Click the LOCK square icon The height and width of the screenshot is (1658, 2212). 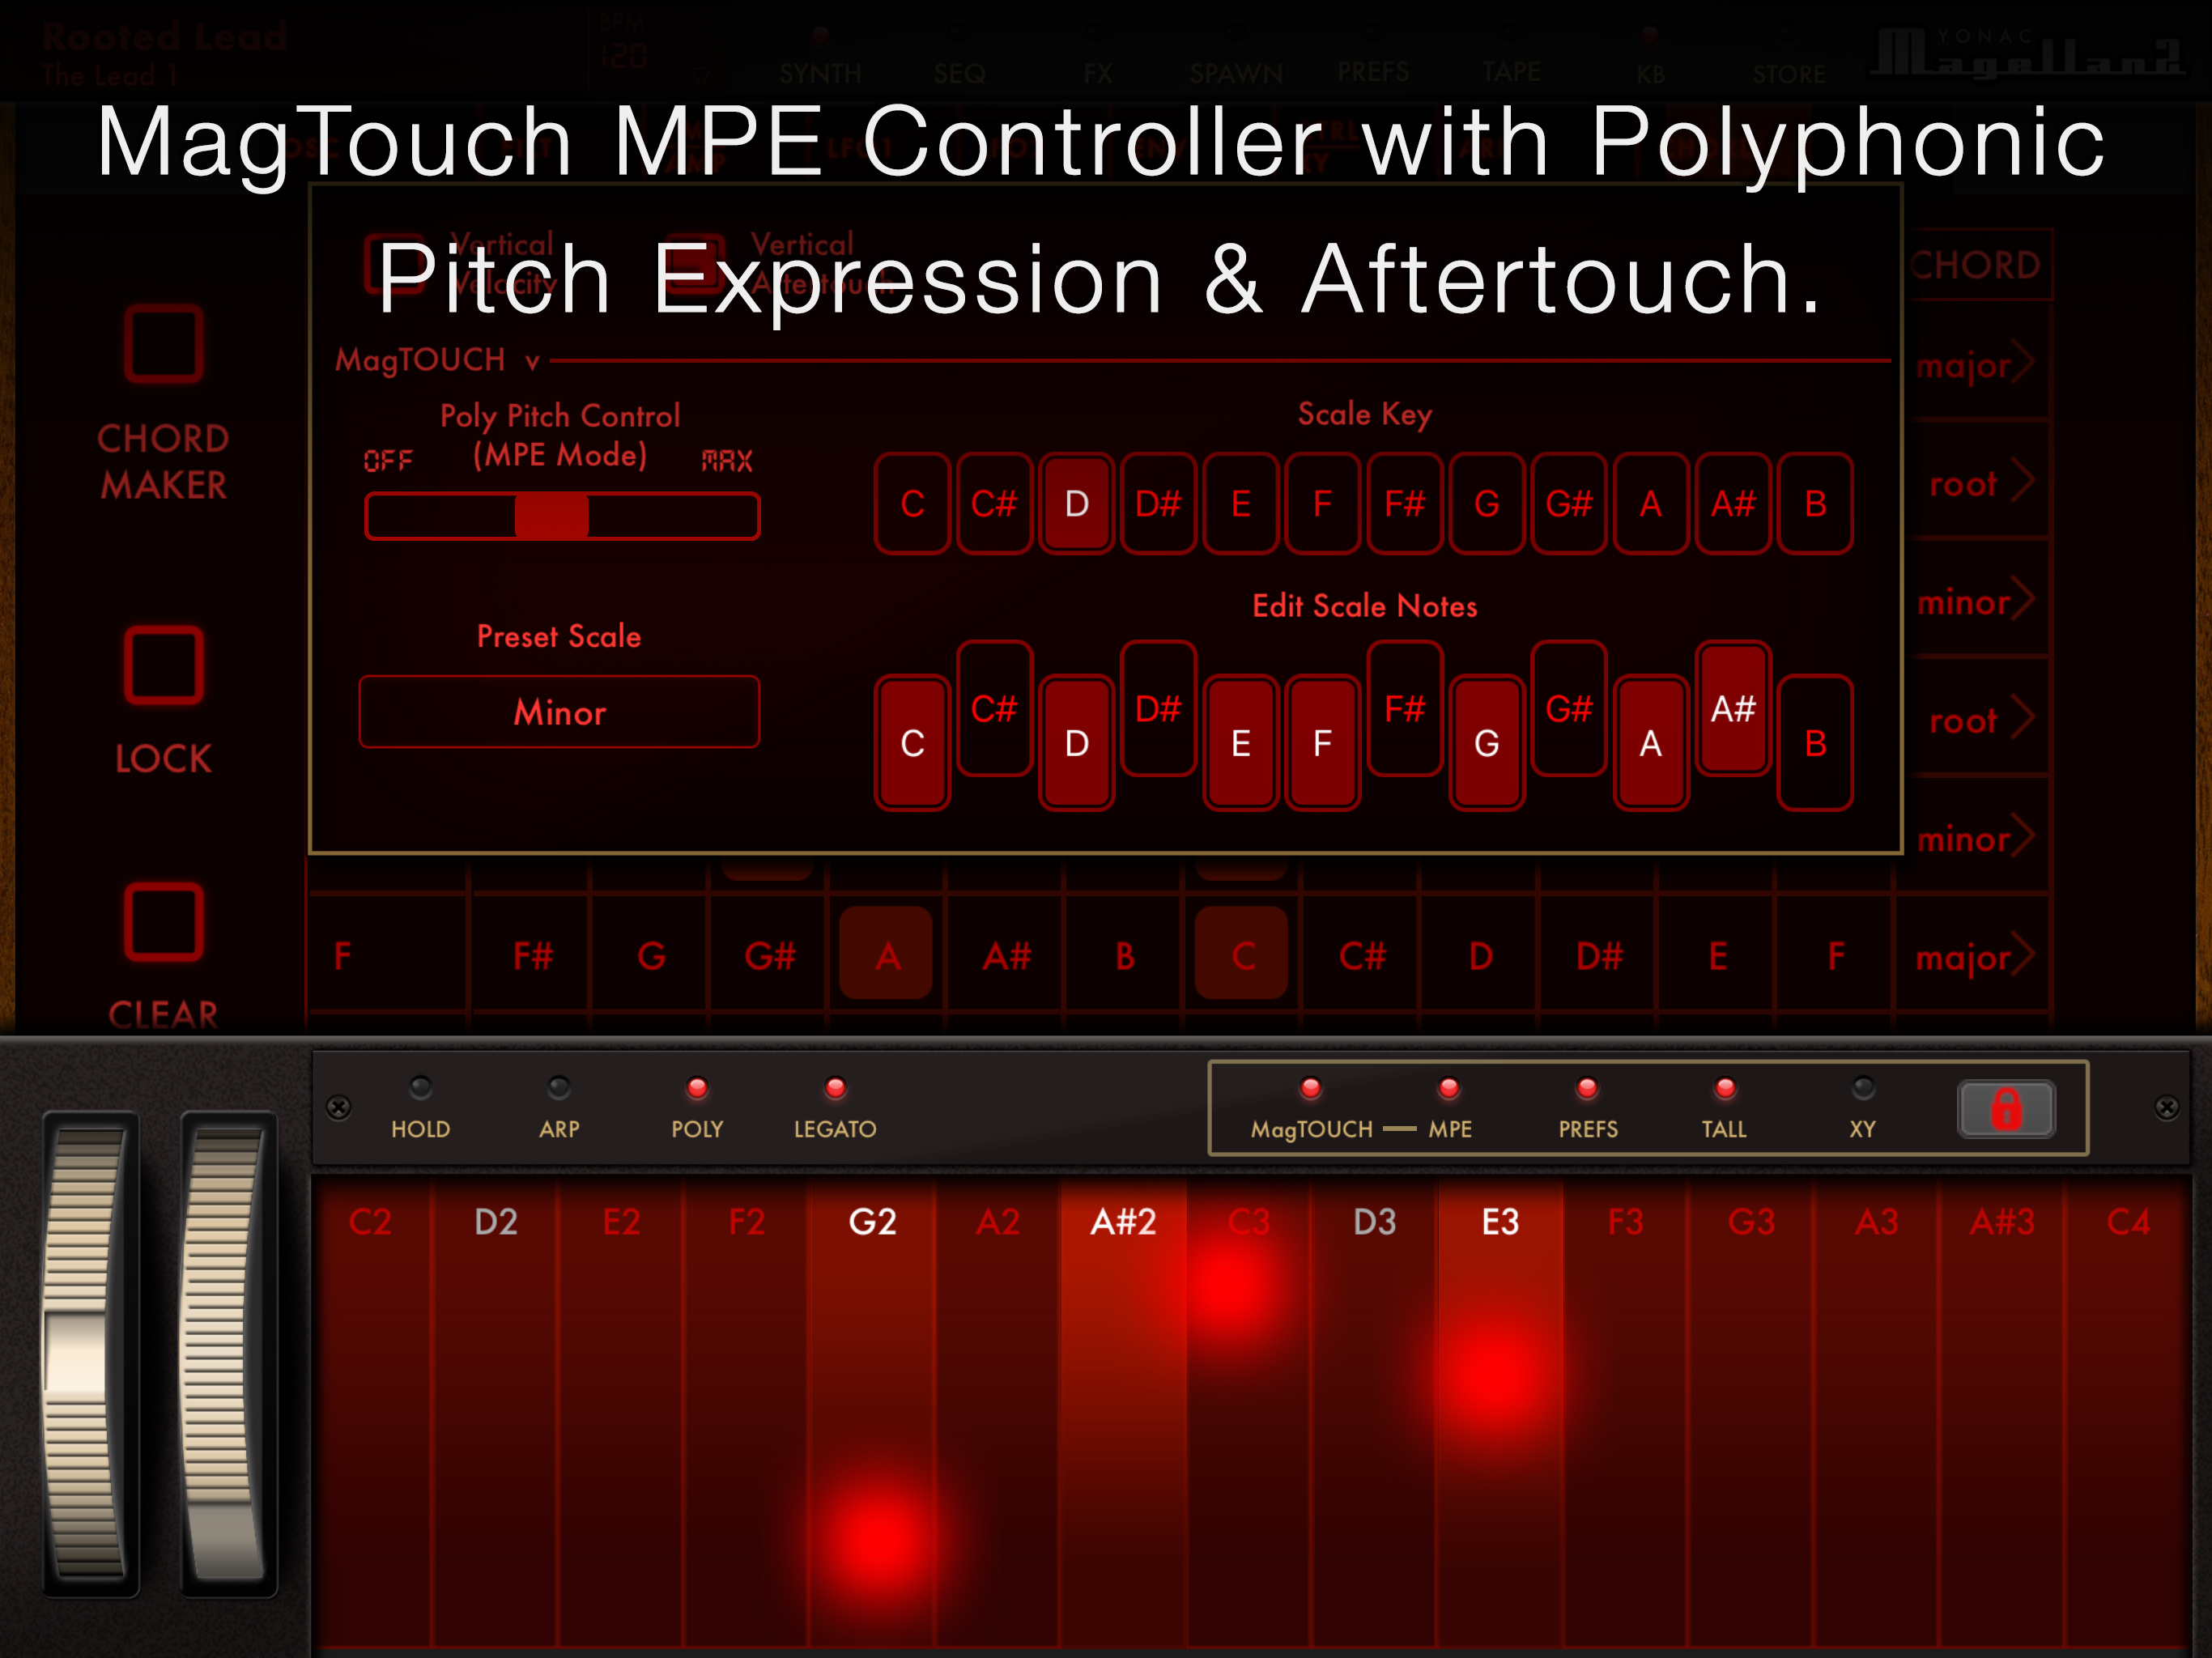(163, 665)
